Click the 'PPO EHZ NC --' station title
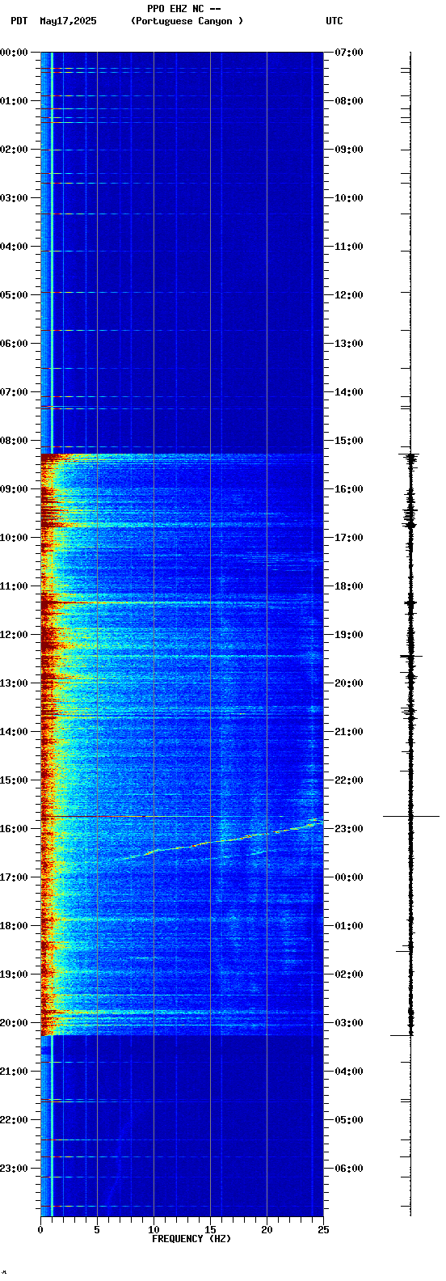446x1281 pixels. [x=184, y=9]
